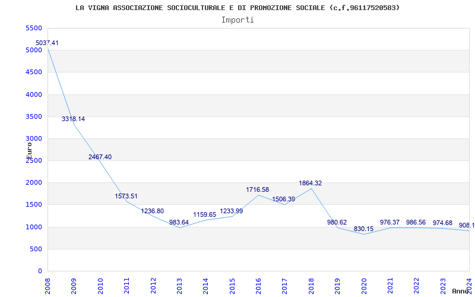
Task: Click the data label 1233.99
Action: click(x=232, y=211)
